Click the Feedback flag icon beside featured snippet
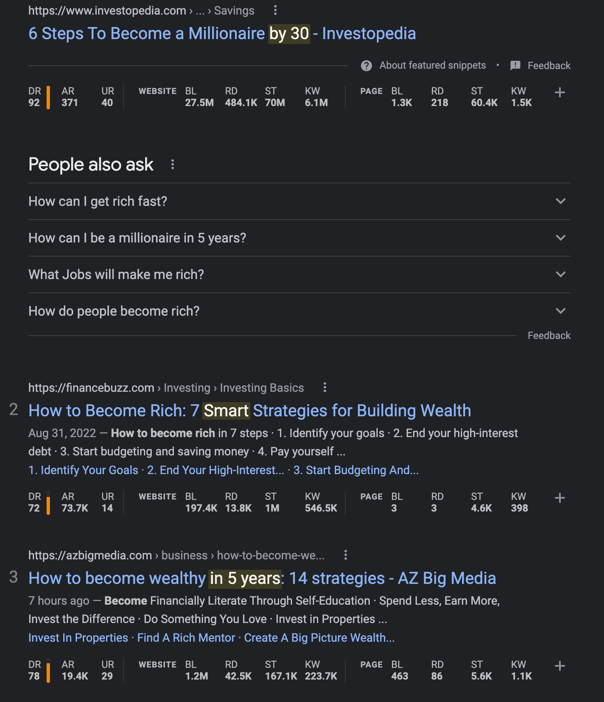This screenshot has height=702, width=604. [x=515, y=66]
